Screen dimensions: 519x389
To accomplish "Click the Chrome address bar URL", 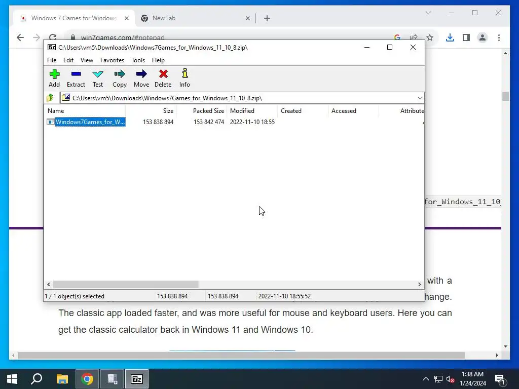I will (123, 37).
